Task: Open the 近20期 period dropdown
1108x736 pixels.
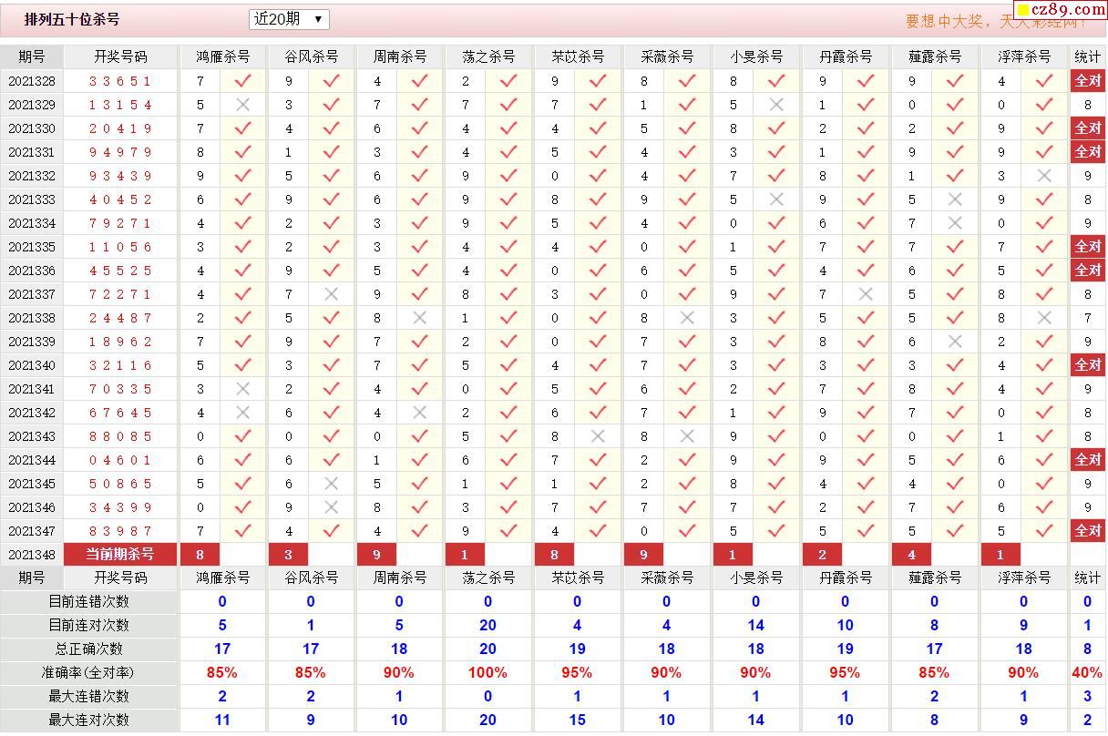Action: pyautogui.click(x=289, y=19)
